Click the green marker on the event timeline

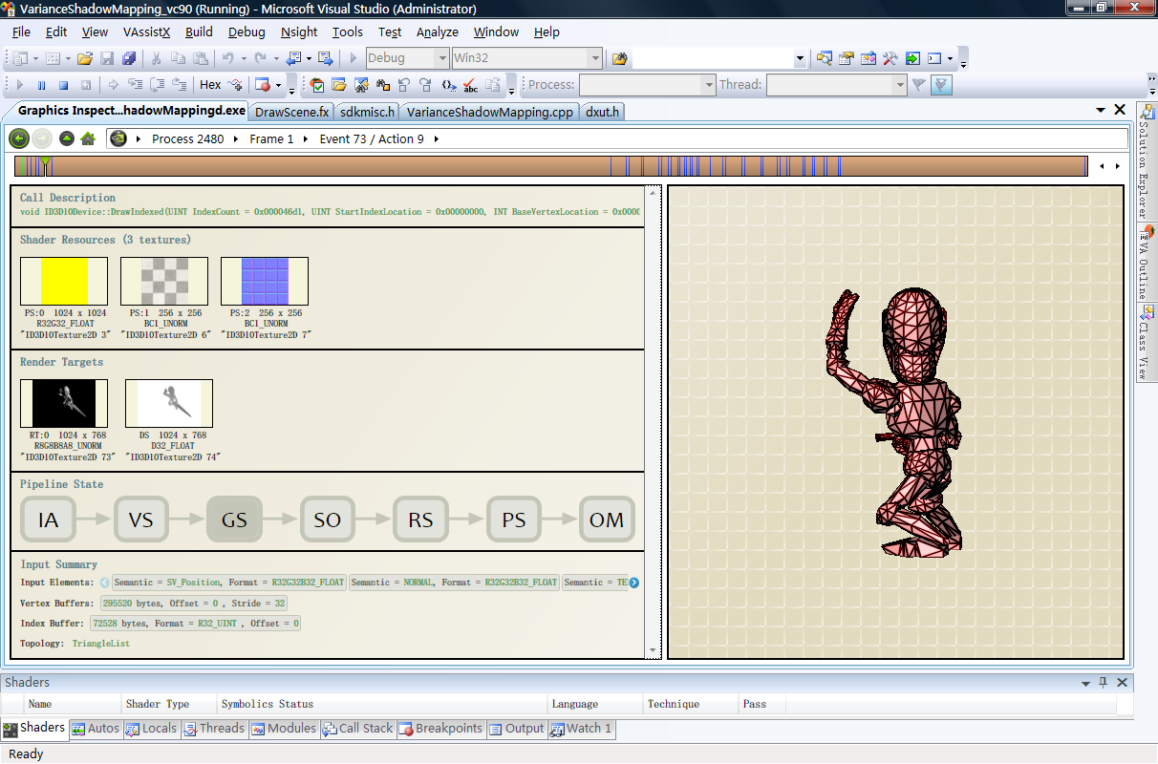tap(45, 163)
